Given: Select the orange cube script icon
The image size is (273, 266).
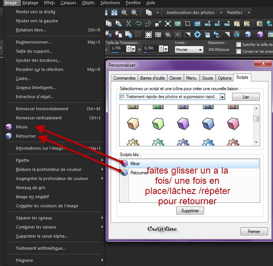Looking at the screenshot, I should [132, 124].
